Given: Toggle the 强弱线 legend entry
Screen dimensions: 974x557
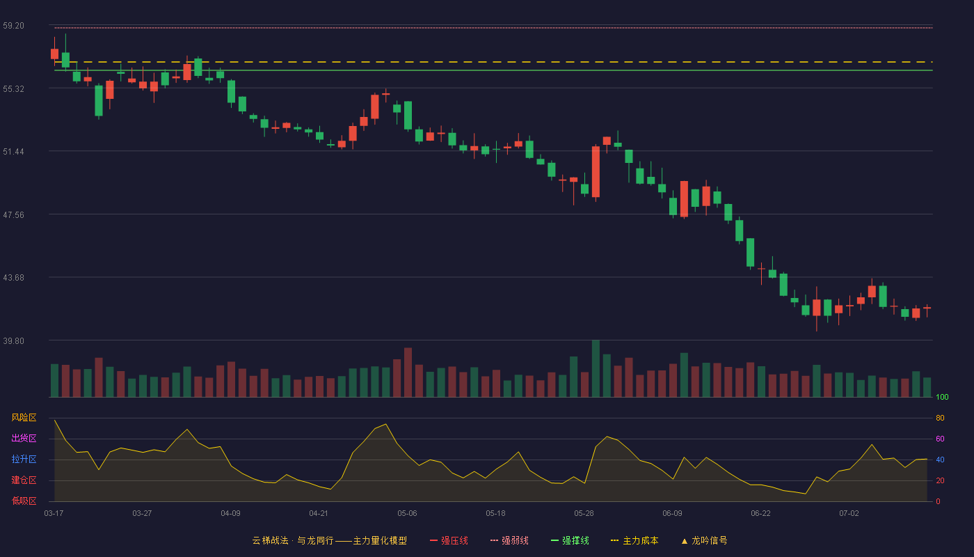Looking at the screenshot, I should (x=509, y=540).
